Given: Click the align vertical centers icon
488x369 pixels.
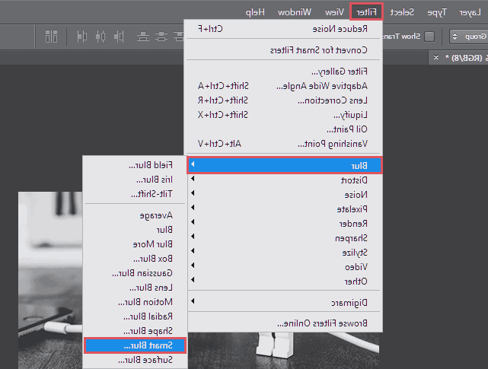Looking at the screenshot, I should pyautogui.click(x=161, y=37).
